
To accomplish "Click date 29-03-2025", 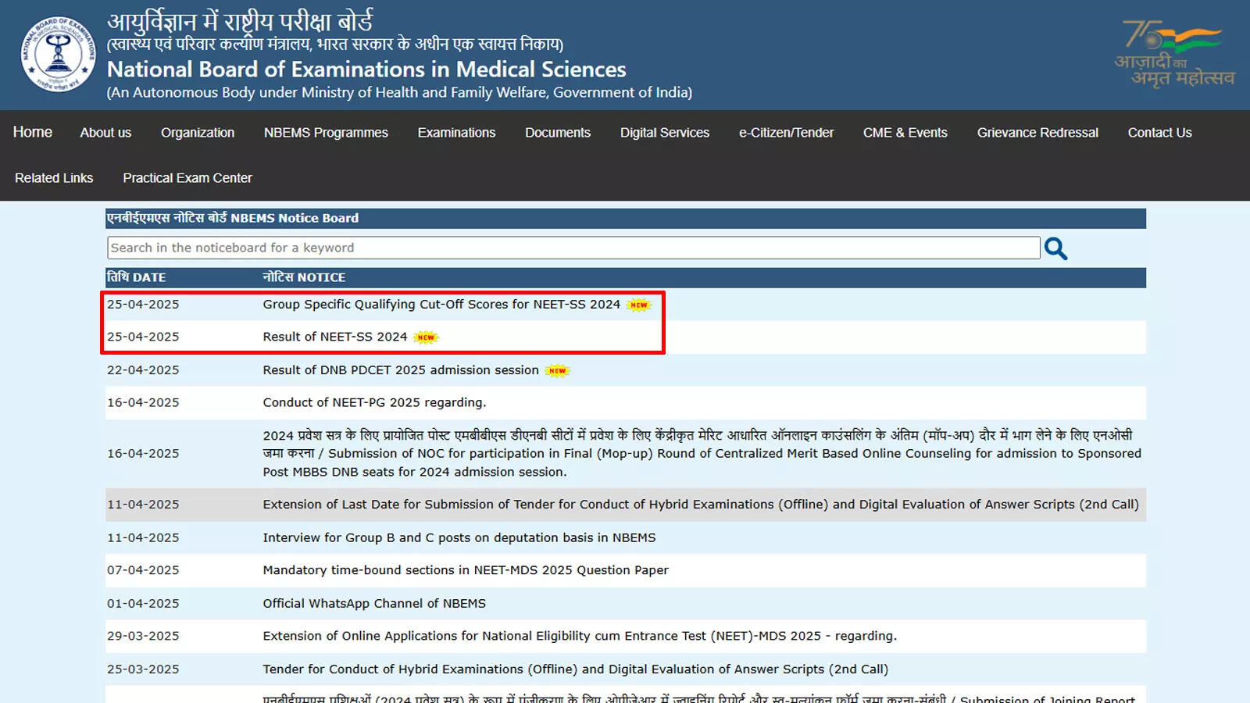I will pyautogui.click(x=143, y=637).
